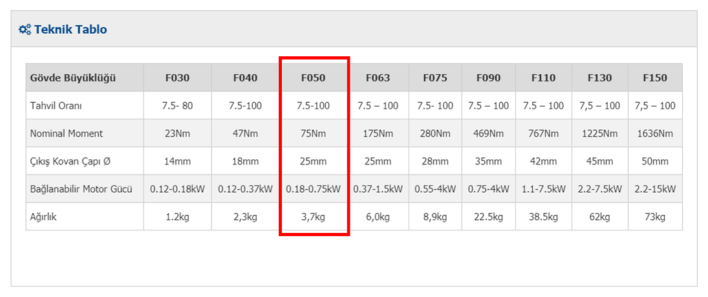Select the Gövde Büyüklüğü header cell
The height and width of the screenshot is (297, 708).
tap(85, 78)
